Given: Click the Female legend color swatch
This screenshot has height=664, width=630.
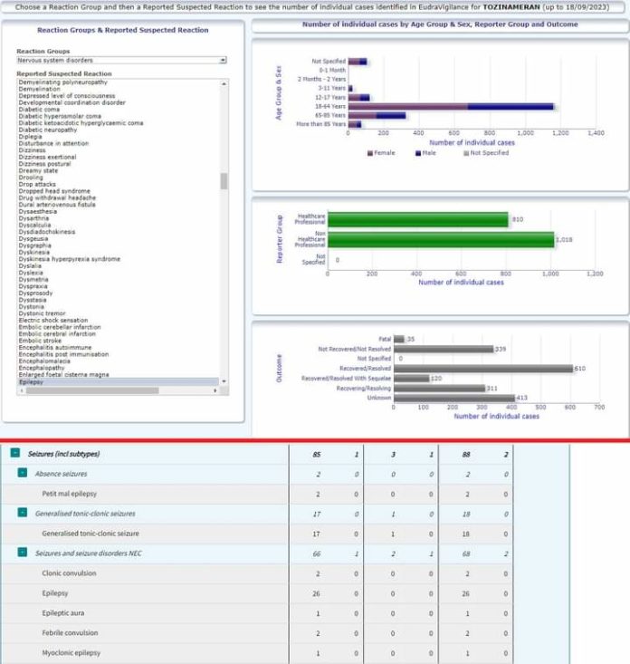Looking at the screenshot, I should tap(368, 153).
